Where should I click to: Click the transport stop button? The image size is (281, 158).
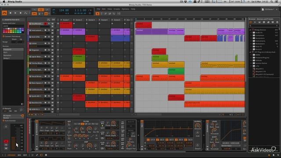[x=11, y=13]
